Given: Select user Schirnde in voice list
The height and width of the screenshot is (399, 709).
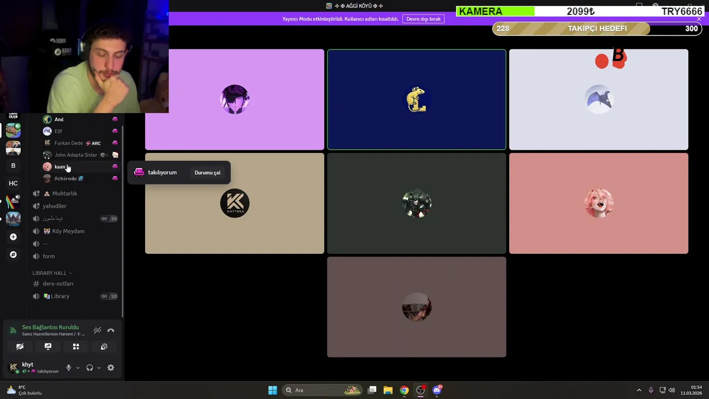Looking at the screenshot, I should (80, 178).
